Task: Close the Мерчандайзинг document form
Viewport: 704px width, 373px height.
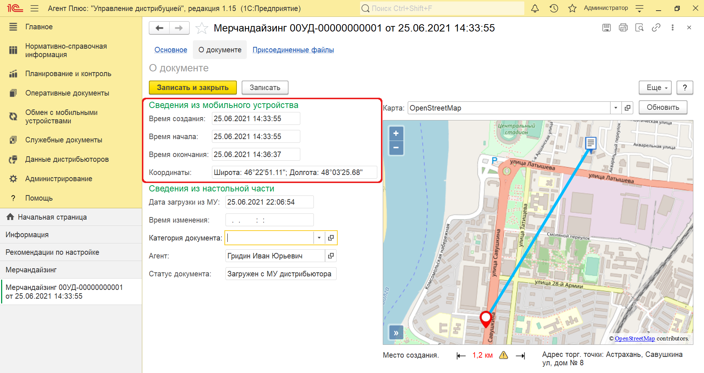Action: point(689,27)
